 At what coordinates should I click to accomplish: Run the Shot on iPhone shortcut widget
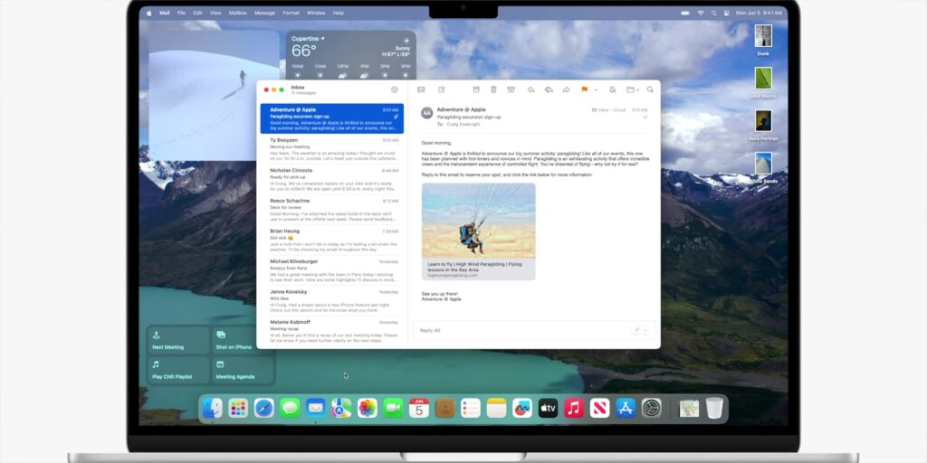(x=243, y=340)
